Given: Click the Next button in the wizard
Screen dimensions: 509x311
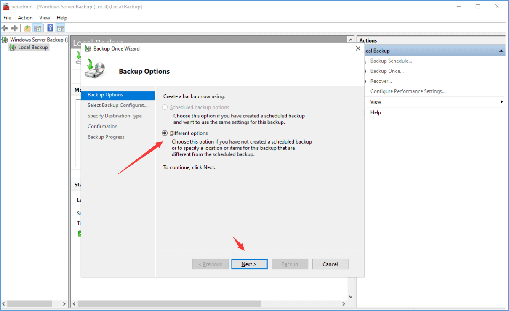Looking at the screenshot, I should (x=249, y=264).
